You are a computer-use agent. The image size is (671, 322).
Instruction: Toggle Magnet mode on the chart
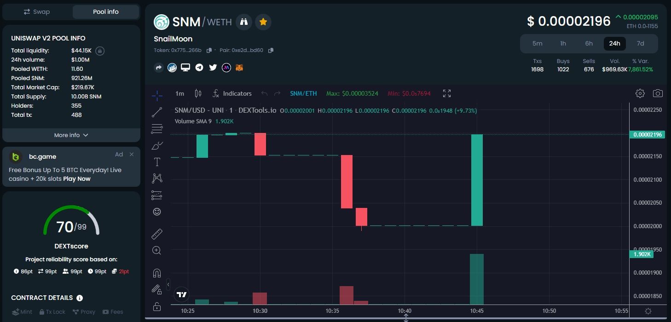click(157, 273)
